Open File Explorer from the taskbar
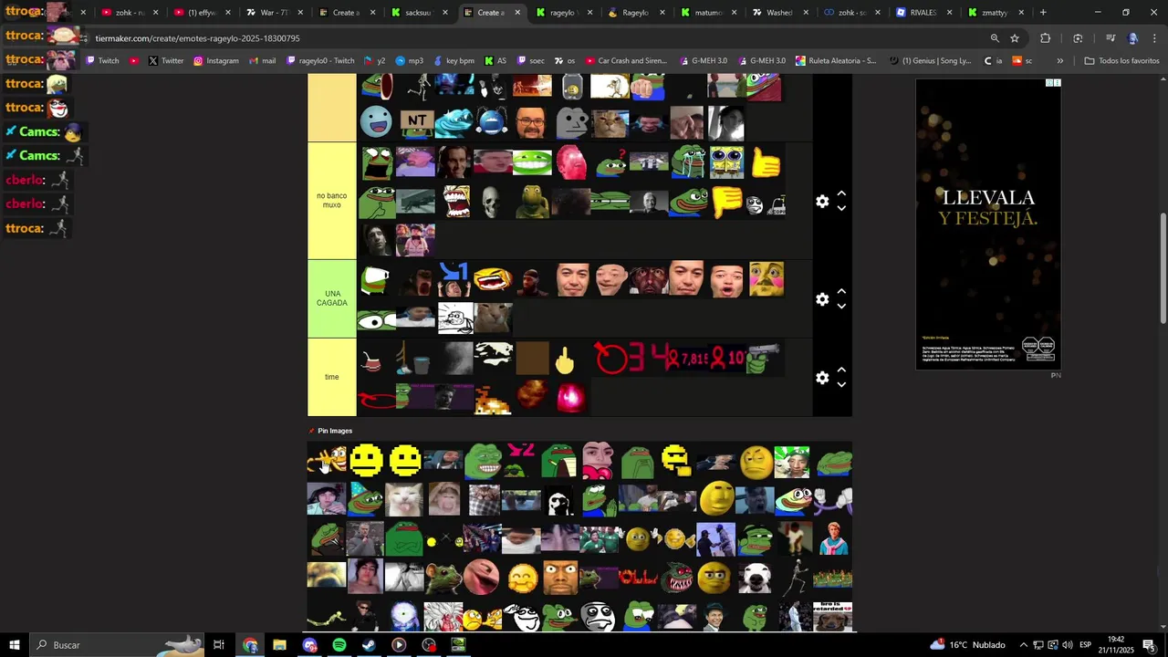1168x657 pixels. click(x=279, y=645)
